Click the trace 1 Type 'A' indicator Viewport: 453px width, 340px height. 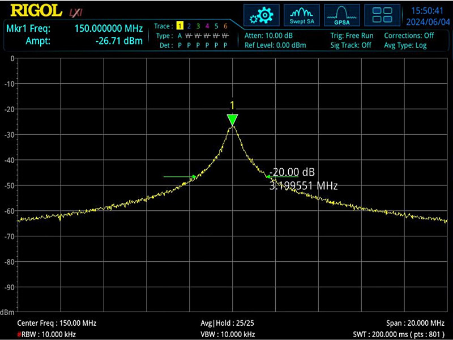click(x=180, y=36)
